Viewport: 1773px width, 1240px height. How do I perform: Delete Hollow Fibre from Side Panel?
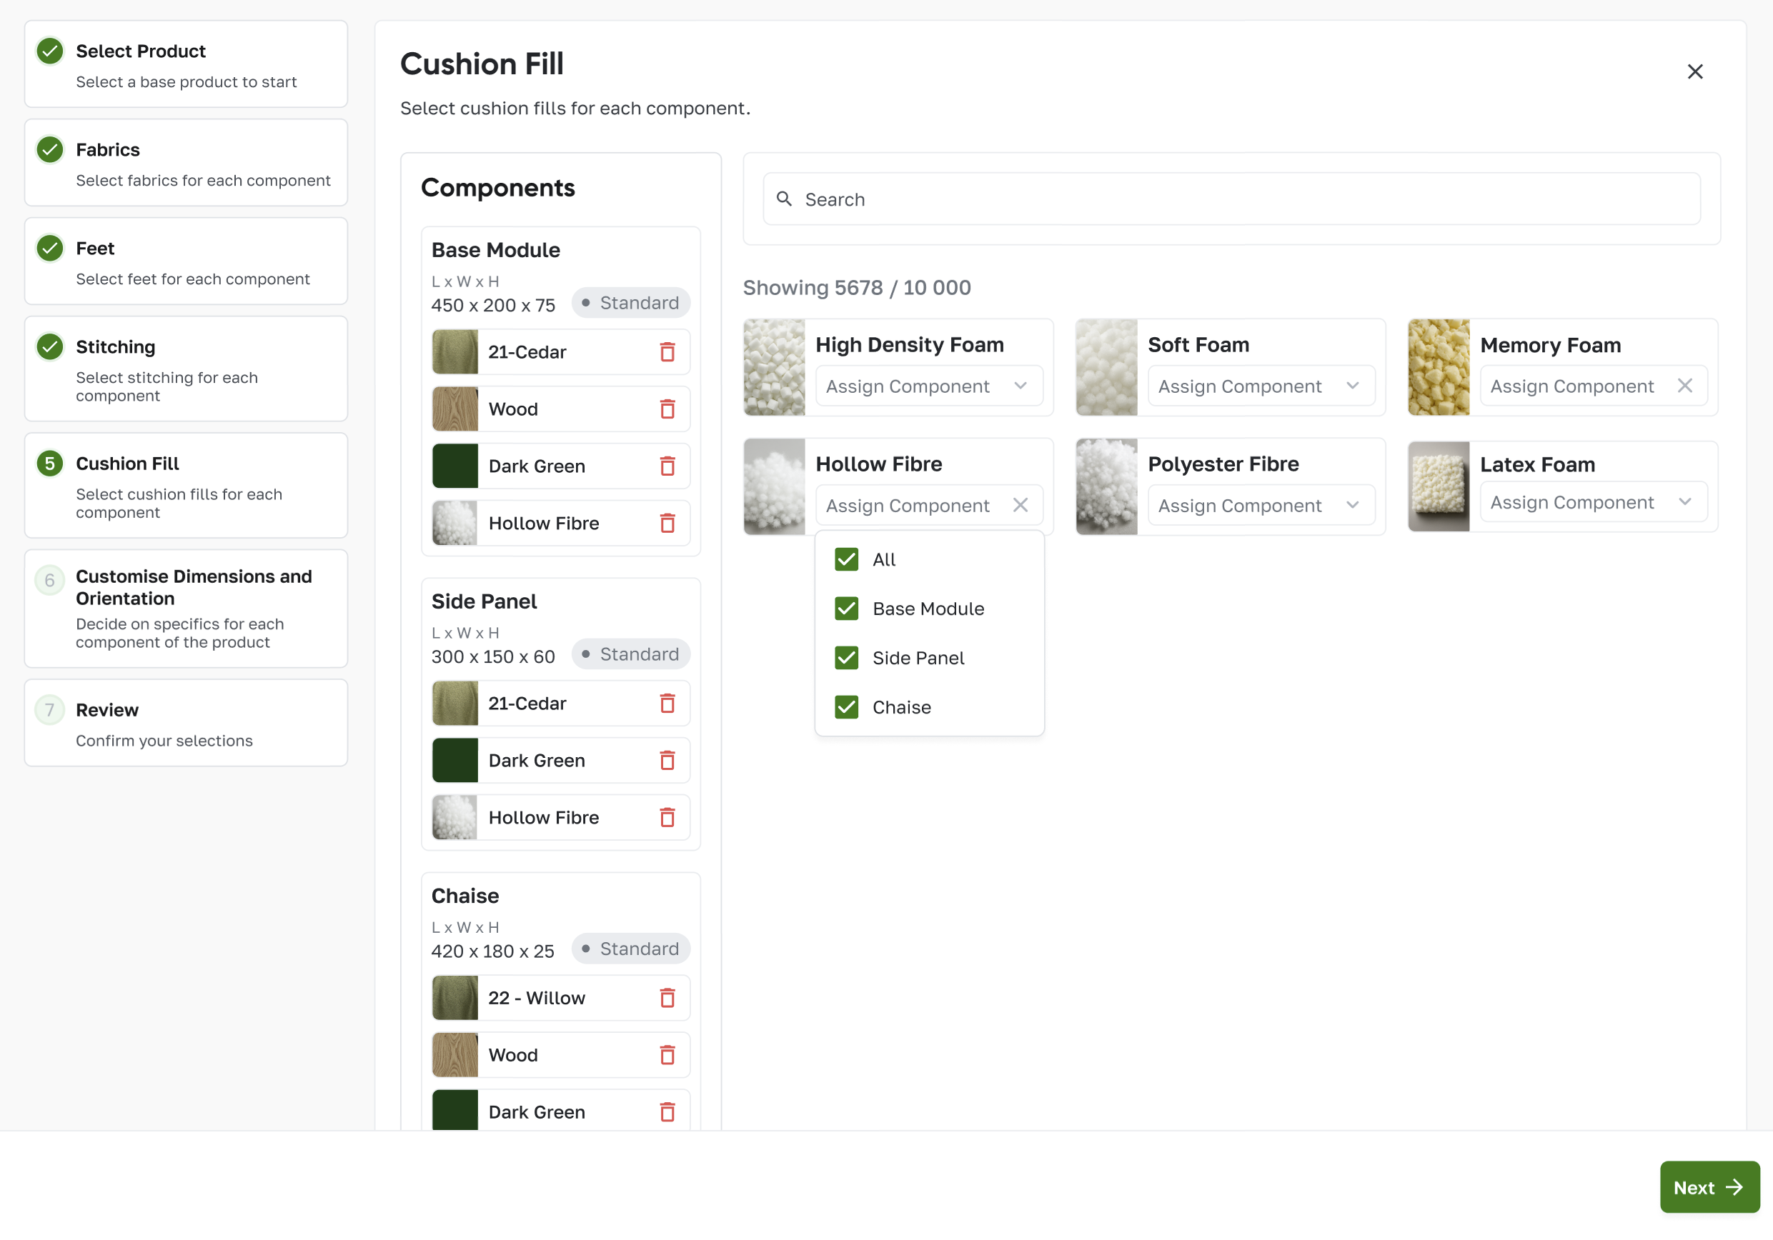click(x=667, y=818)
